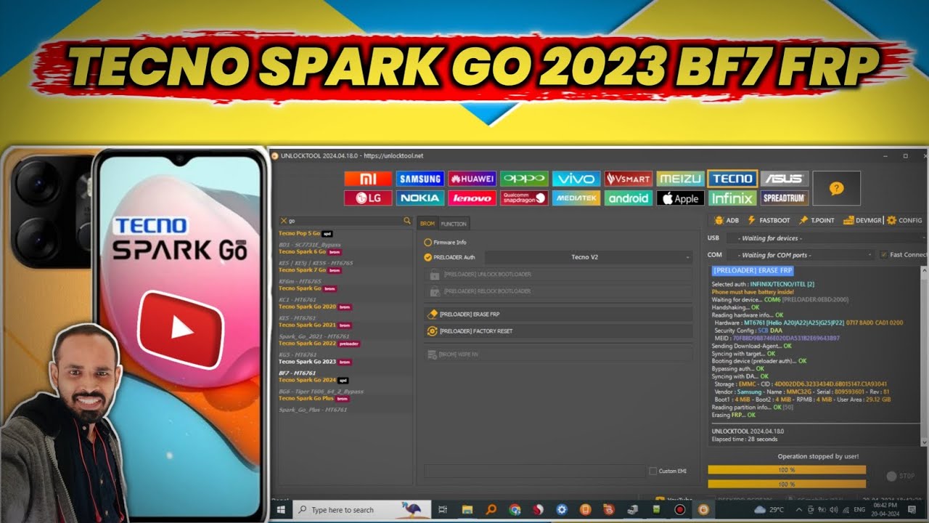929x523 pixels.
Task: Open the Windows Start menu
Action: [x=281, y=510]
